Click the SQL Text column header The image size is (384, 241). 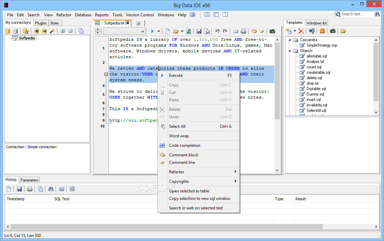(62, 199)
